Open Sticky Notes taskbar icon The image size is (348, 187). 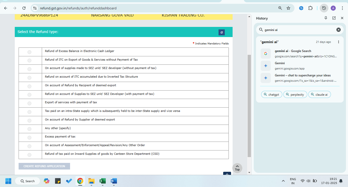pyautogui.click(x=58, y=181)
